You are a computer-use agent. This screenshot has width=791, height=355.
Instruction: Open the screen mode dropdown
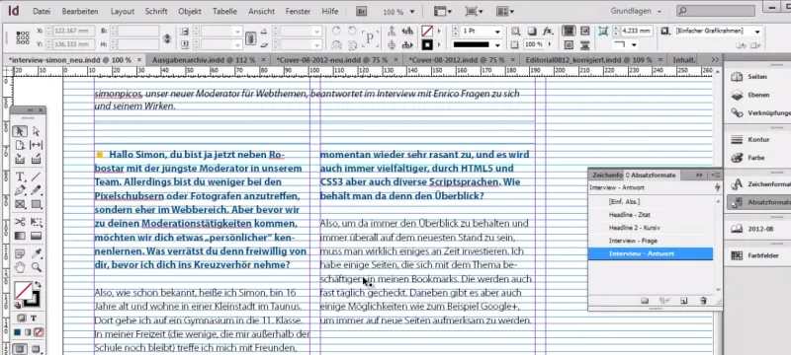(475, 12)
